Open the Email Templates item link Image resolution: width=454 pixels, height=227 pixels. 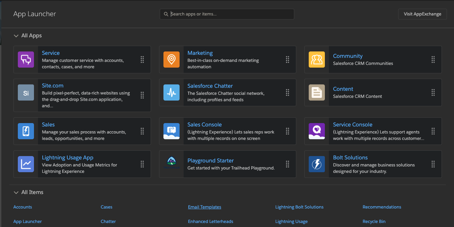[x=204, y=207]
